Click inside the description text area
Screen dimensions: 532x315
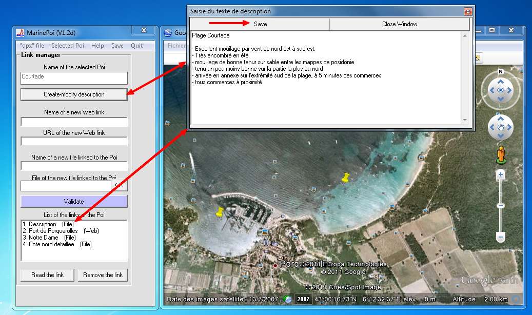point(326,78)
